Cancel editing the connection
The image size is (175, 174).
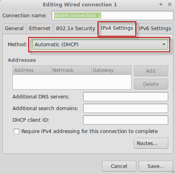pos(119,166)
